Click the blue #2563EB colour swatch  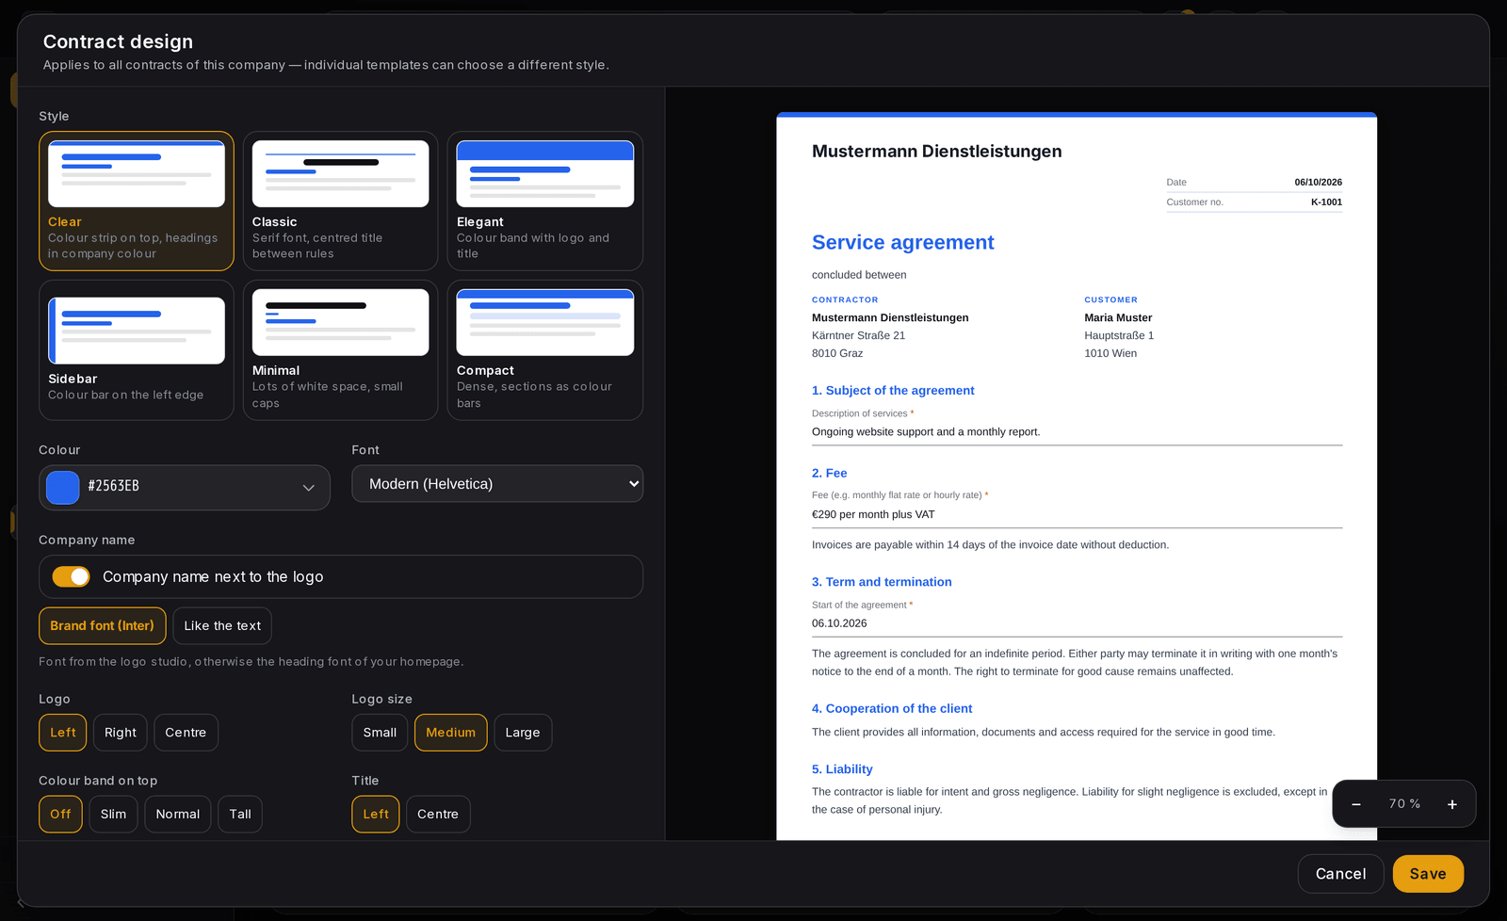(63, 487)
